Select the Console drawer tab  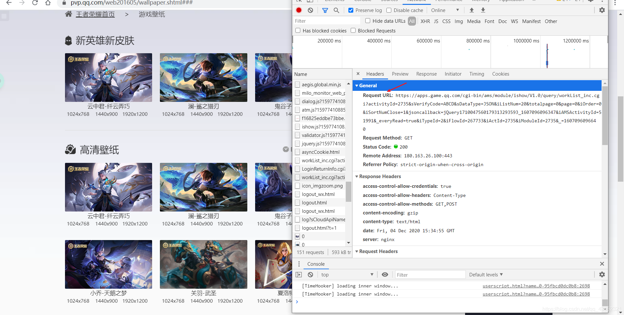(x=316, y=264)
